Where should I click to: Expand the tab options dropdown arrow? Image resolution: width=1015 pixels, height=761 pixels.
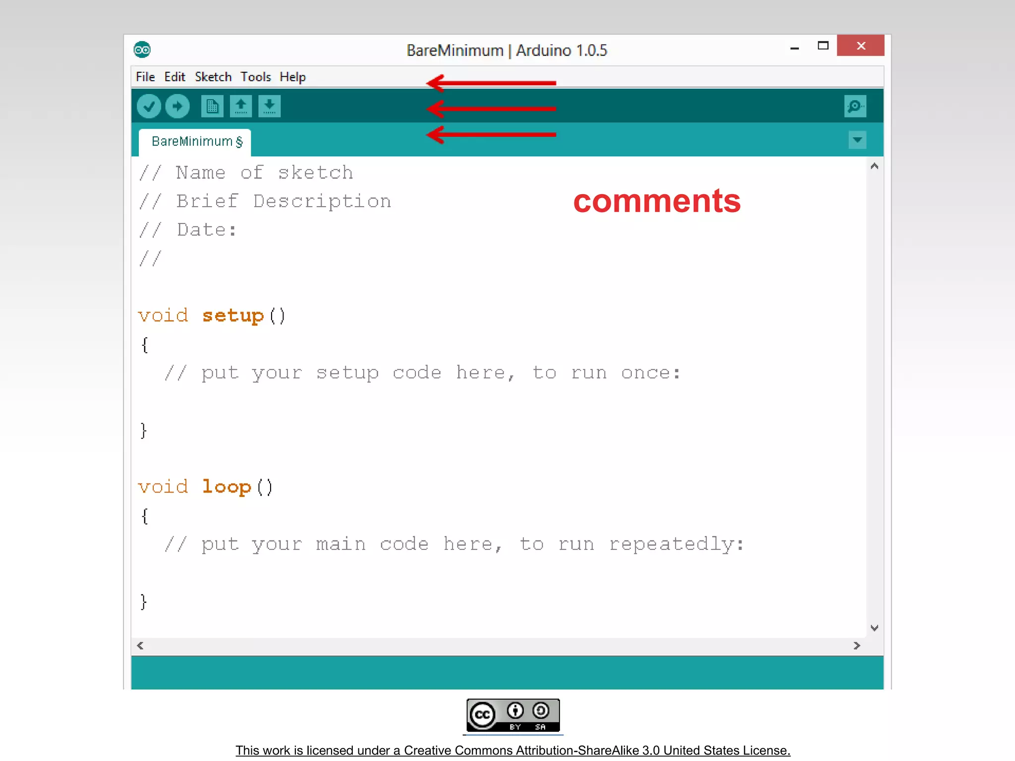tap(857, 140)
